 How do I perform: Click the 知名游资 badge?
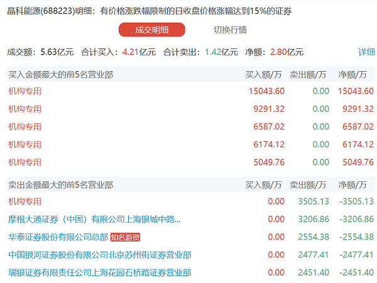pyautogui.click(x=125, y=237)
